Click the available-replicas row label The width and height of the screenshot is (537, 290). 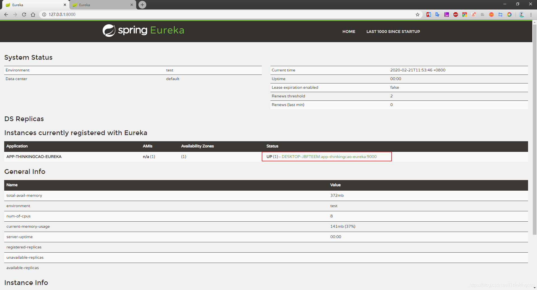tap(23, 268)
